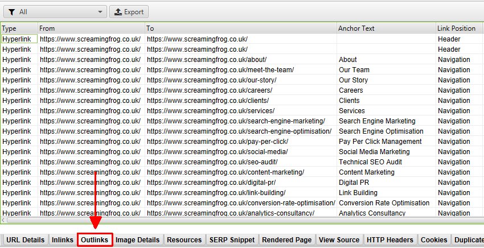The width and height of the screenshot is (484, 248).
Task: Click the Export button
Action: (129, 12)
